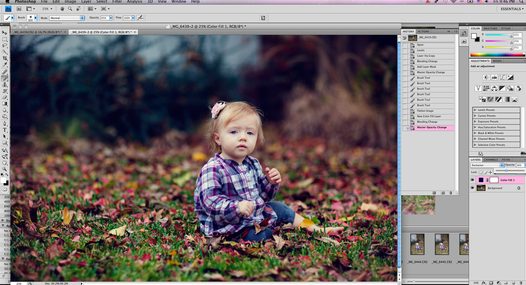Image resolution: width=526 pixels, height=285 pixels.
Task: Add a Color Balance adjustment
Action: pos(494,88)
